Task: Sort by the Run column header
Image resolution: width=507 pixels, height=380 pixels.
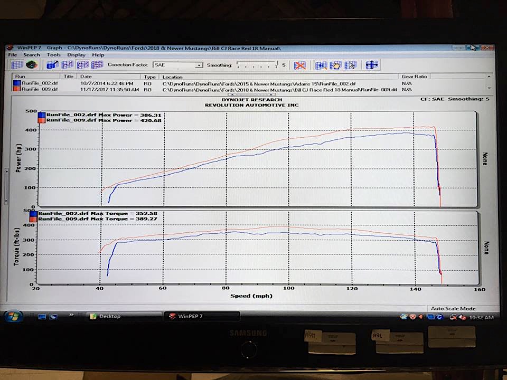Action: click(36, 77)
